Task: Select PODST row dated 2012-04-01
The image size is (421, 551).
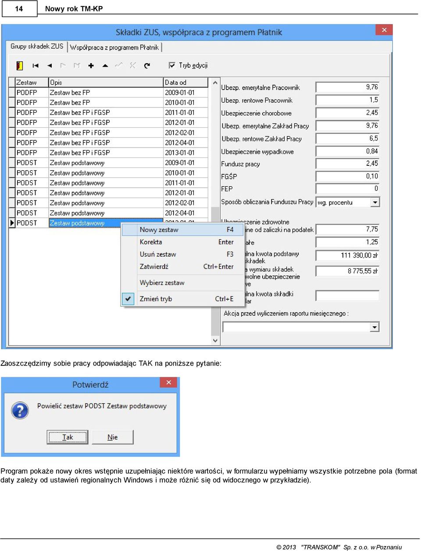Action: tap(108, 213)
